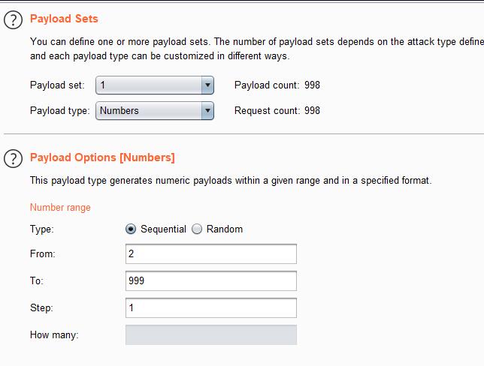484x366 pixels.
Task: Click the Payload Options [Numbers] heading
Action: [102, 157]
